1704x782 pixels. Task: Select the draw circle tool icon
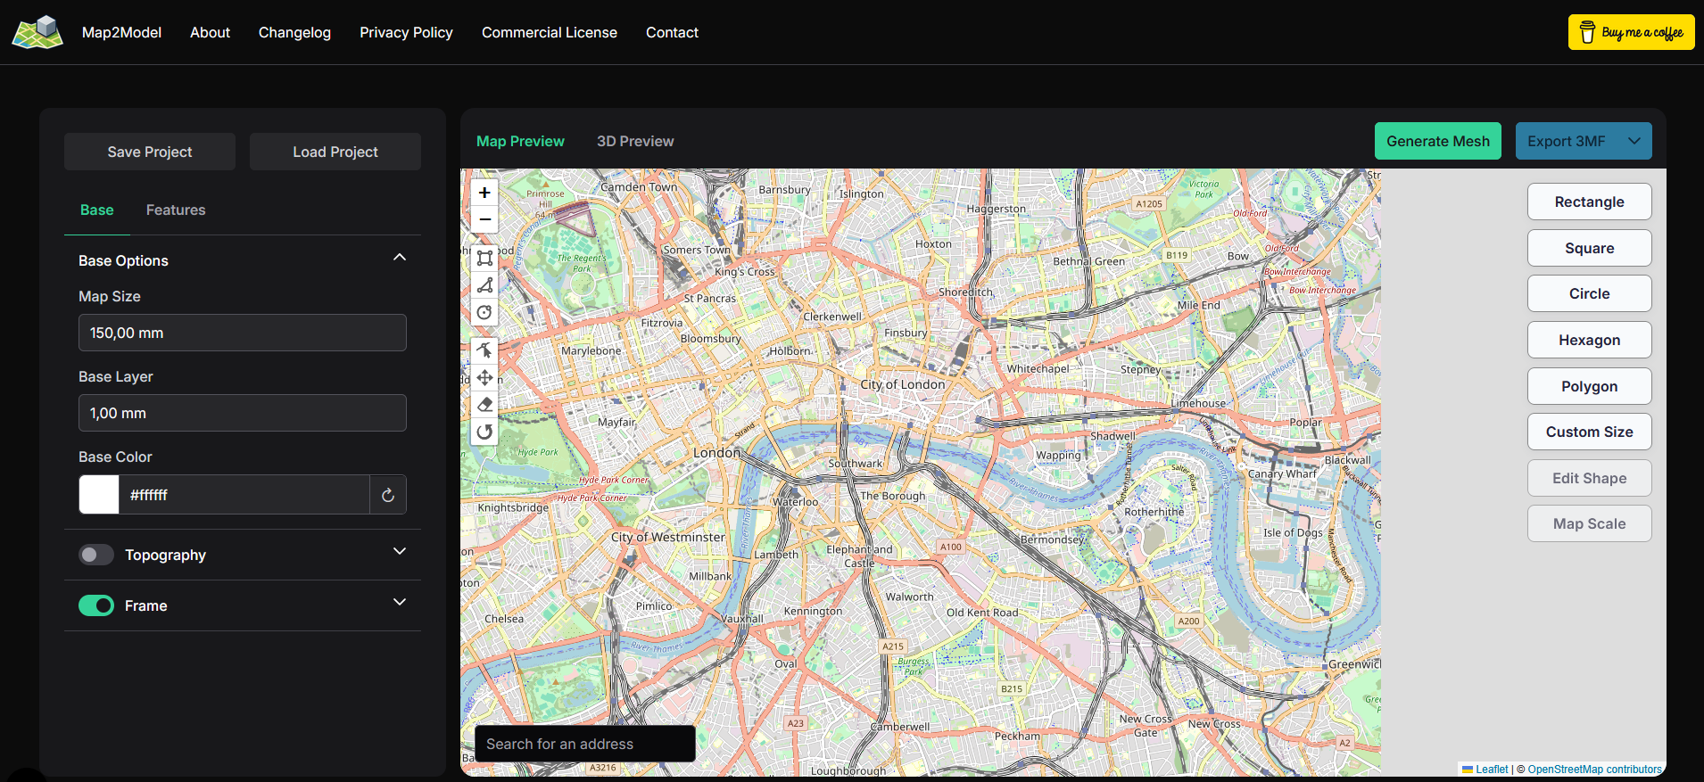click(x=484, y=313)
